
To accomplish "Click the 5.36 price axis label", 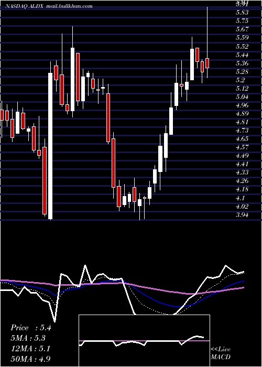I will click(x=242, y=63).
